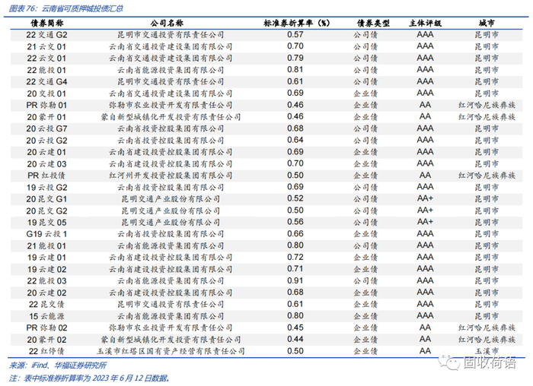Click AAA rating in 15云能源 row
Screen dimensions: 533x386
[x=425, y=316]
